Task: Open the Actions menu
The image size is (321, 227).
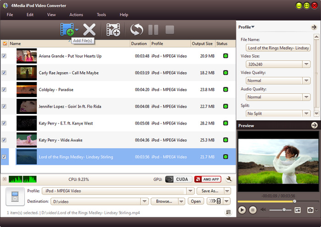Action: coord(76,15)
